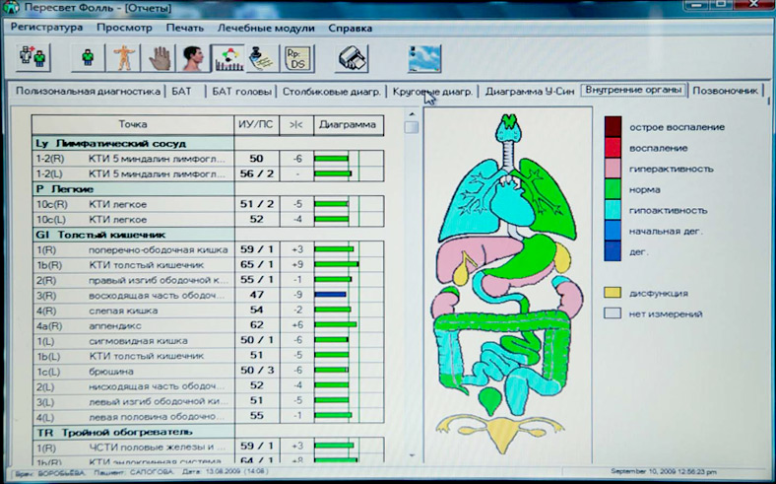Click the Диаграмма column header
The width and height of the screenshot is (776, 484).
349,124
